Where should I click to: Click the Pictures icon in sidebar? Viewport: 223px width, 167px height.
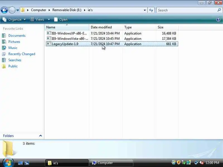pos(4,41)
